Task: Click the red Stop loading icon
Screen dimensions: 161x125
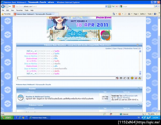Action: [117, 6]
